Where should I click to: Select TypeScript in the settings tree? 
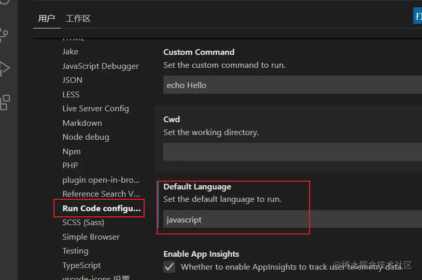coord(81,265)
